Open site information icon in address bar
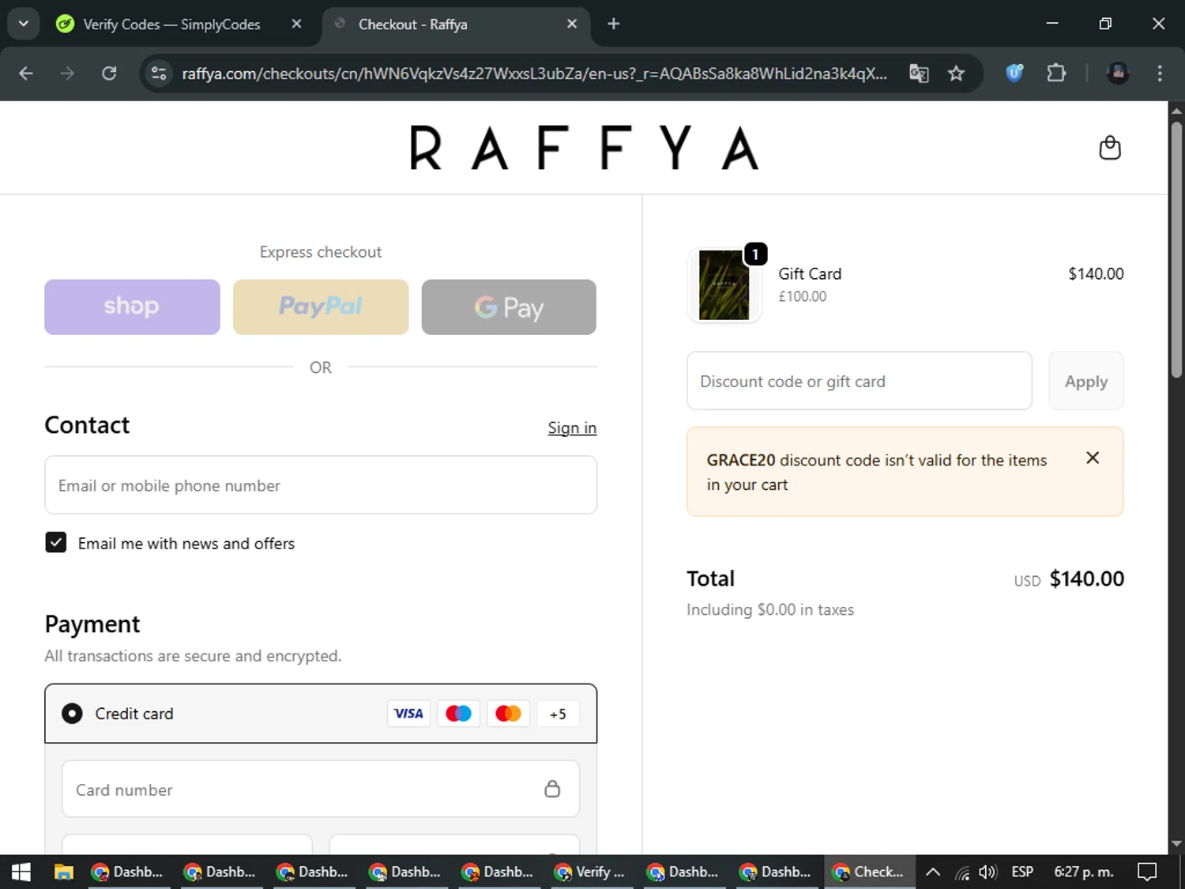Screen dimensions: 1185x889 pos(159,73)
